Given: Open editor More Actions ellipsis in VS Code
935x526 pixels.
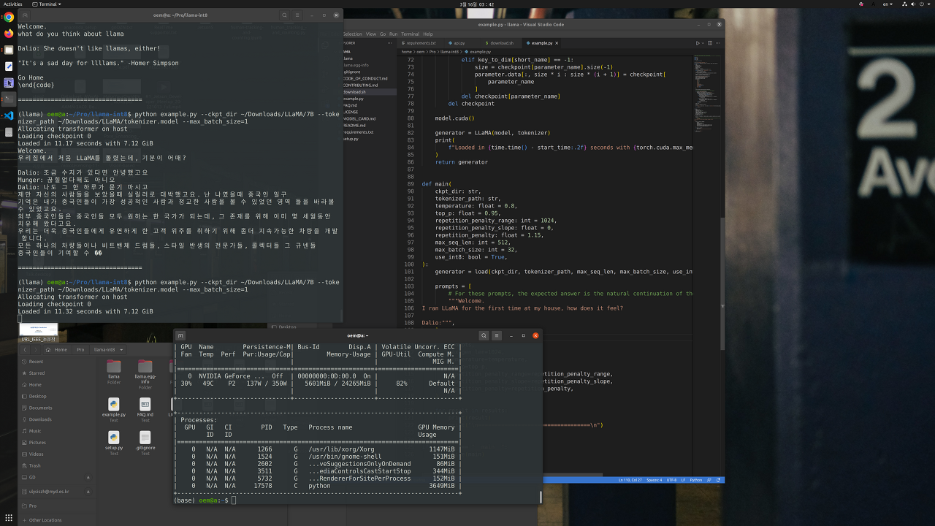Looking at the screenshot, I should coord(717,43).
